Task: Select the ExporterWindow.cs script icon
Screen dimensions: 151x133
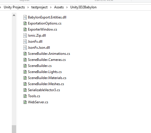Action: pyautogui.click(x=25, y=29)
